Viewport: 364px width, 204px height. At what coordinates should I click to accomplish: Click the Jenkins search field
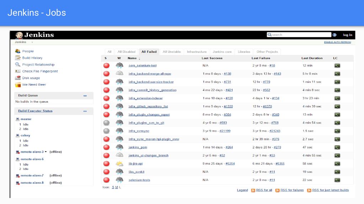point(299,35)
